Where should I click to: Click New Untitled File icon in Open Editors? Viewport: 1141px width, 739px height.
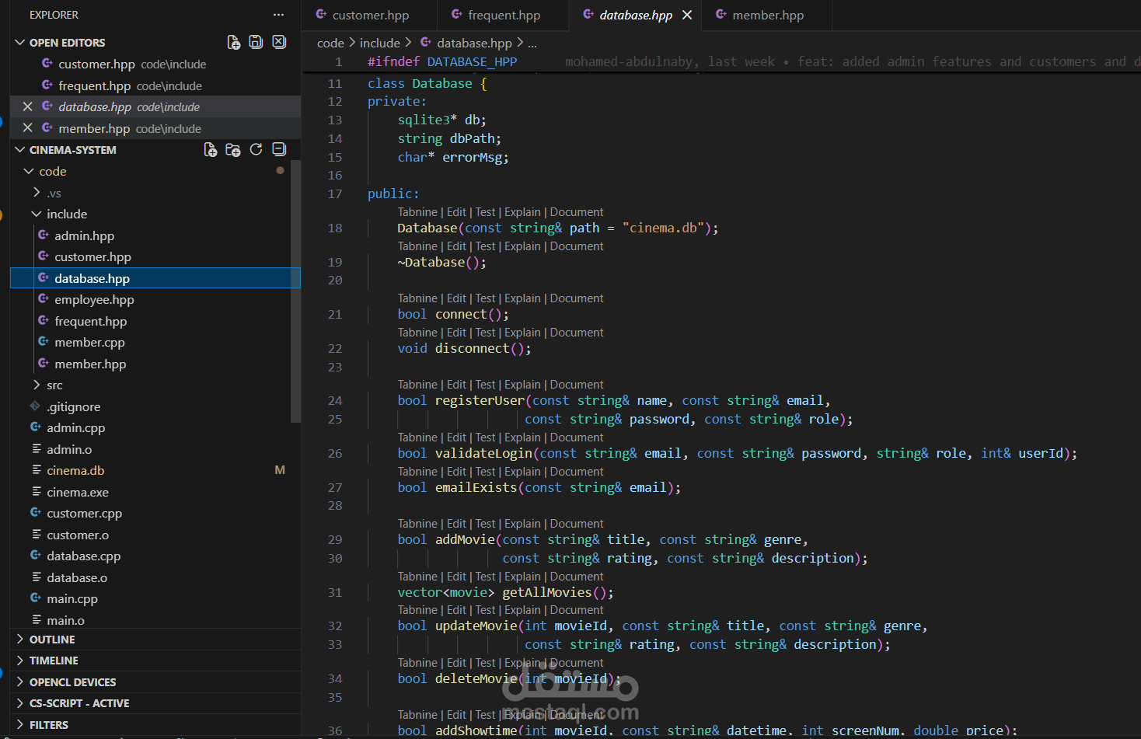coord(233,42)
